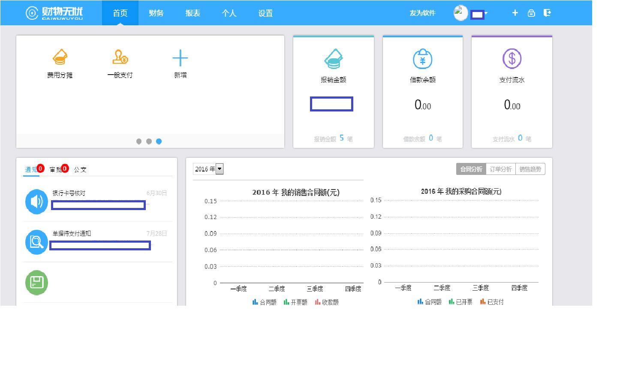Viewport: 620px width, 373px height.
Task: Click the blue speaker icon for 银行卡号核对
Action: coord(36,201)
